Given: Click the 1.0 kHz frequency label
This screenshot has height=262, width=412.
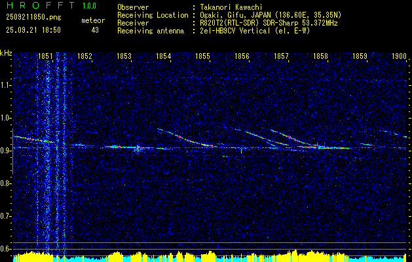Looking at the screenshot, I should [x=5, y=118].
